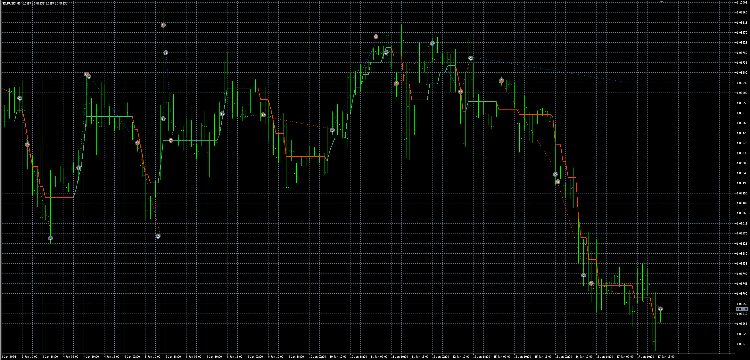Click the 1.0475 price scale label
This screenshot has width=750, height=360.
click(742, 344)
